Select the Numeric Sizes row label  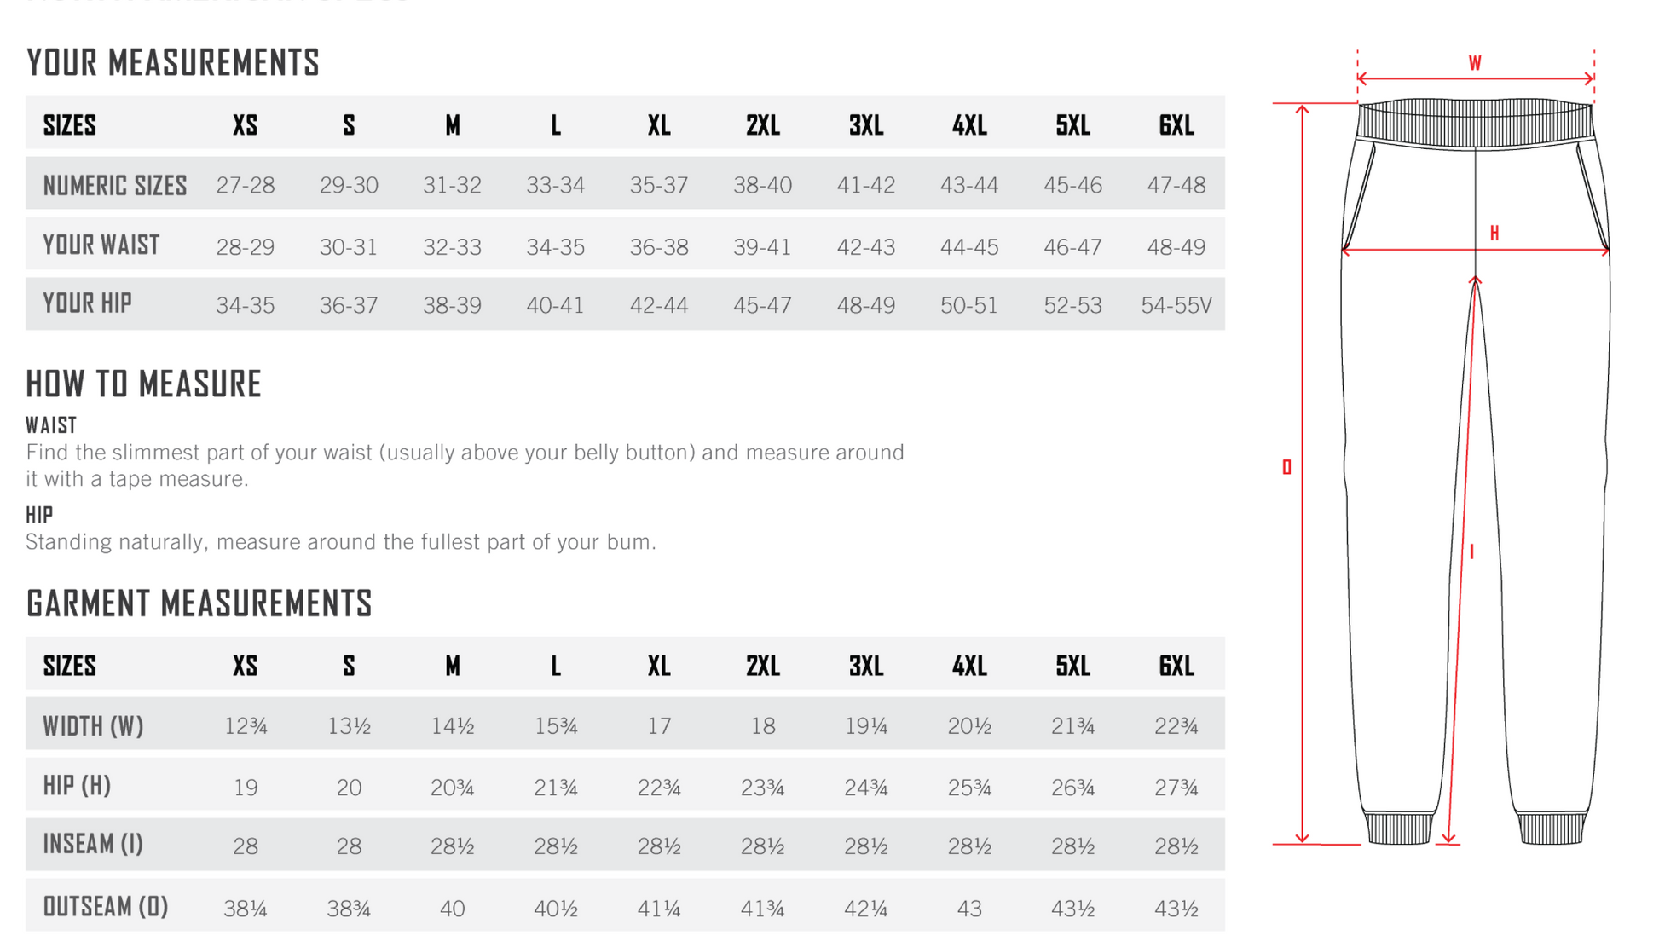115,185
